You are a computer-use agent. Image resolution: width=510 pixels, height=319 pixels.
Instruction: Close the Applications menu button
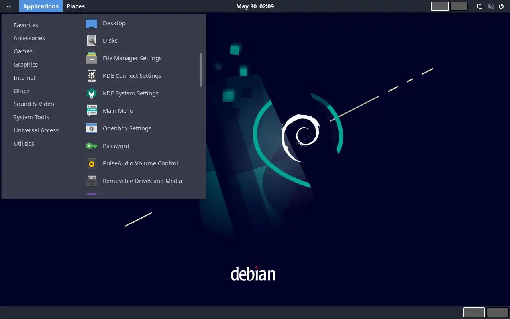tap(41, 6)
